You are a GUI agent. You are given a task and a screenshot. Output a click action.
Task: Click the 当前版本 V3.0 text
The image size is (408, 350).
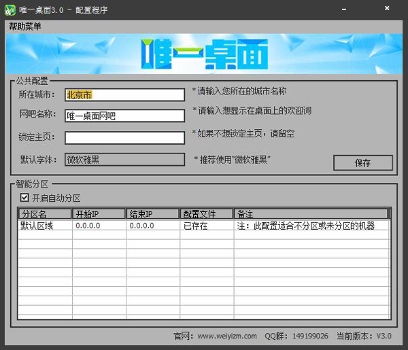[x=364, y=336]
